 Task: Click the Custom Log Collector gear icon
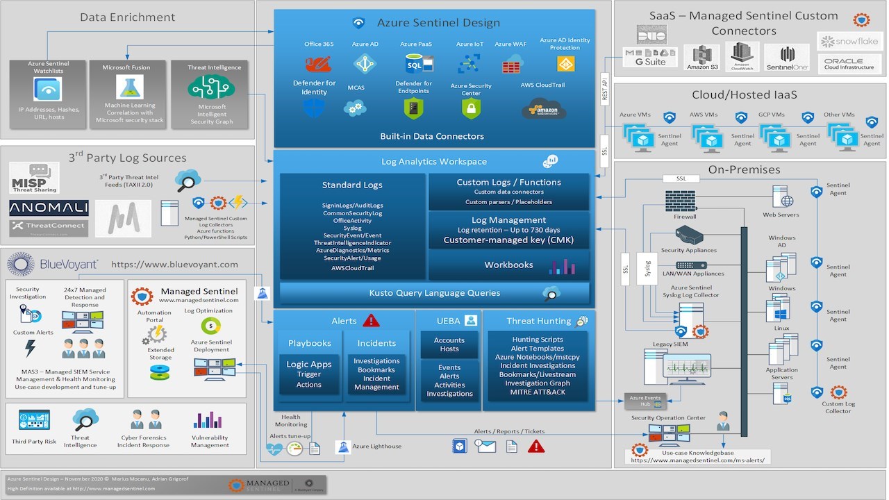click(x=838, y=392)
